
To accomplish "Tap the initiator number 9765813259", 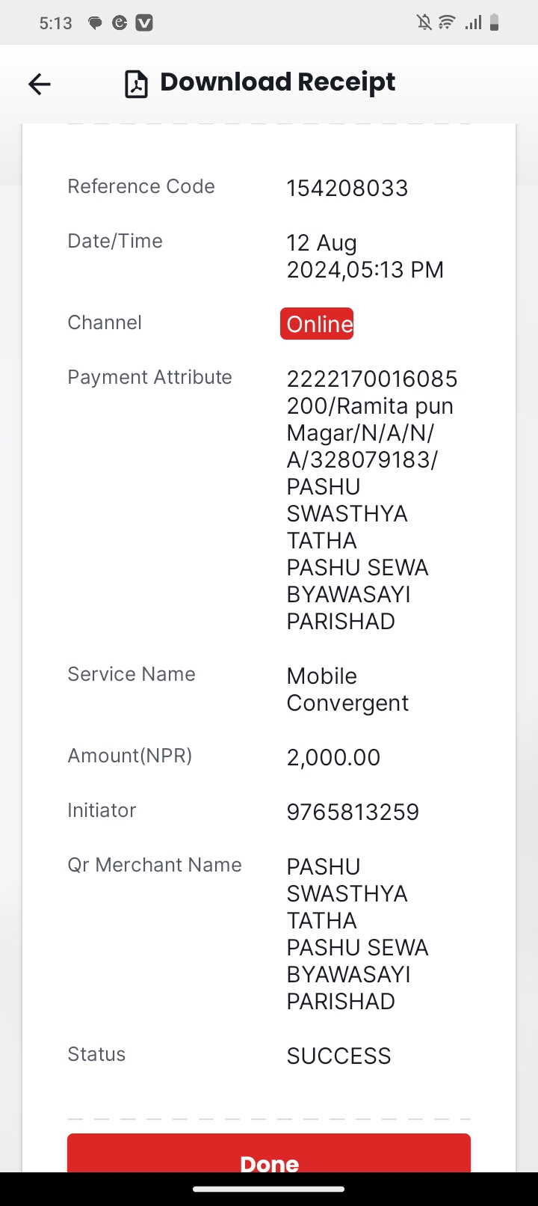I will click(x=353, y=812).
